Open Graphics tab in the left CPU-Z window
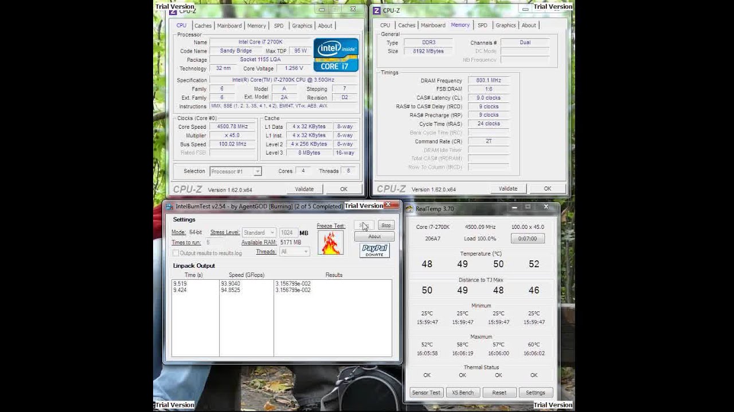734x412 pixels. tap(302, 26)
